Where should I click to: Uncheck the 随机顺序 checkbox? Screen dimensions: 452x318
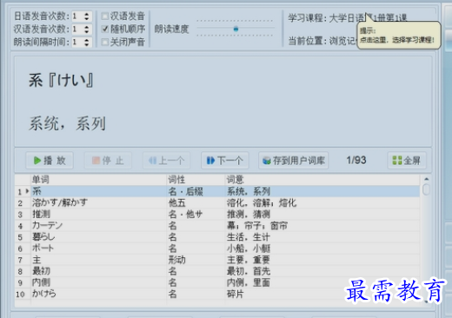(x=105, y=29)
